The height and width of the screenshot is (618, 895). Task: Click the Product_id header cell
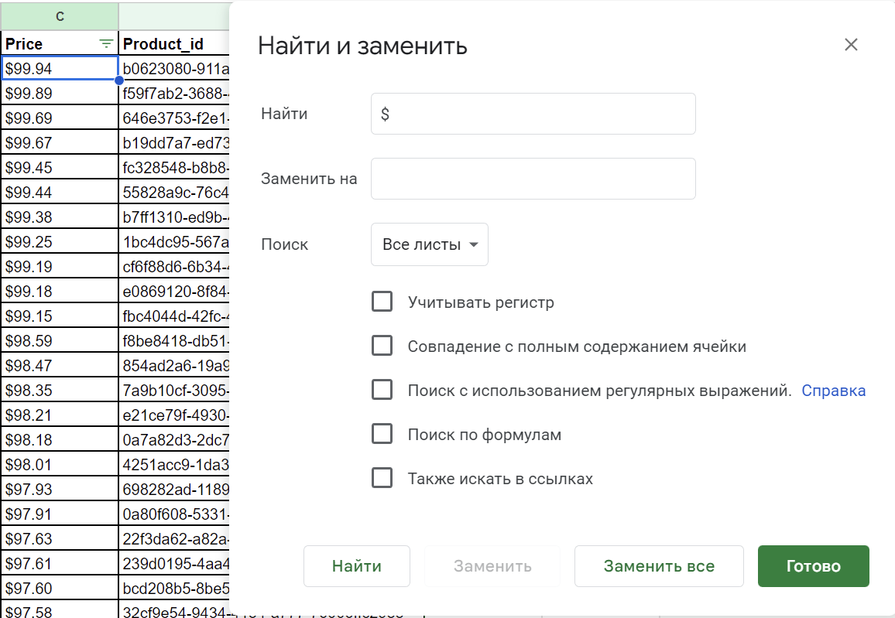(174, 44)
